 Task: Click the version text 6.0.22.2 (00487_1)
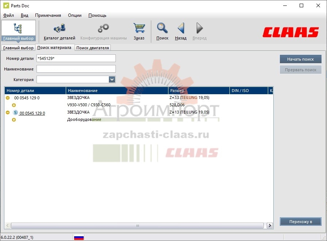pos(17,237)
